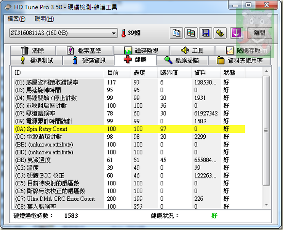Click the vertical scrollbar thumb

[266, 131]
